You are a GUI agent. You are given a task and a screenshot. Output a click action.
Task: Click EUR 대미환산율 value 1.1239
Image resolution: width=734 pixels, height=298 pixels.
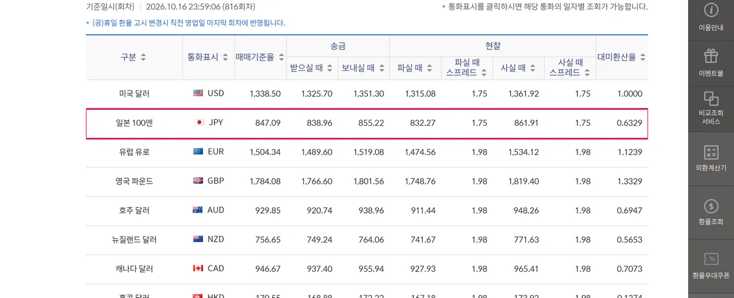[x=629, y=152]
